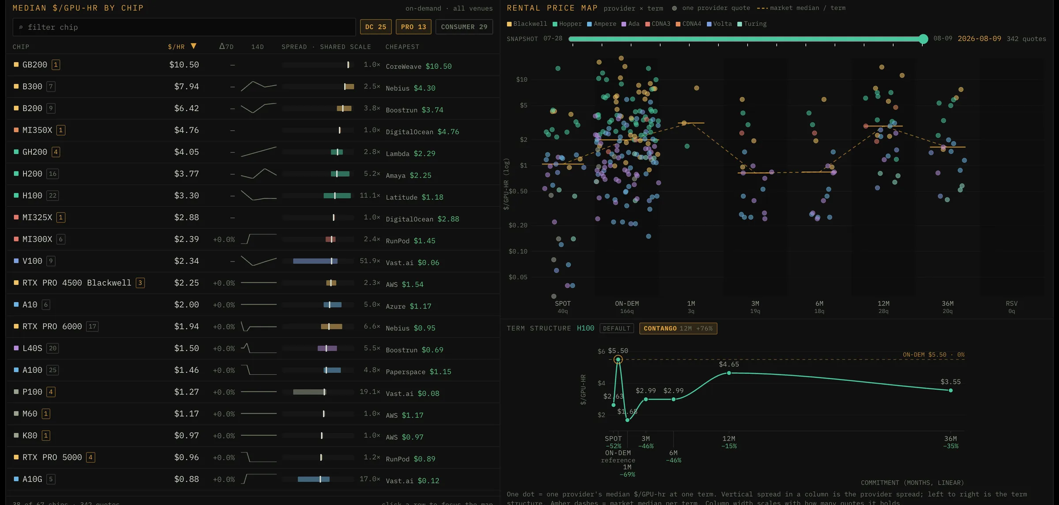Image resolution: width=1059 pixels, height=505 pixels.
Task: Toggle the Hopper legend series
Action: [567, 24]
